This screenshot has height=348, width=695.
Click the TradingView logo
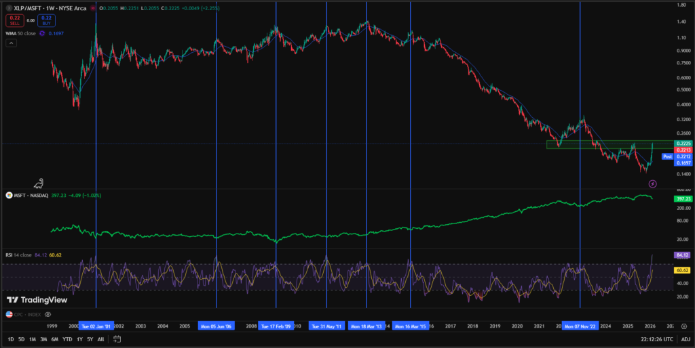[37, 300]
